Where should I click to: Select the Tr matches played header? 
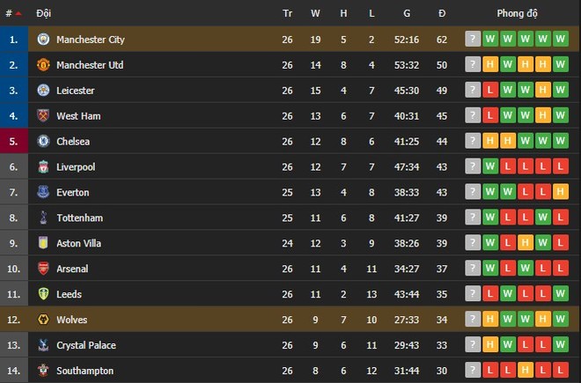(x=287, y=13)
